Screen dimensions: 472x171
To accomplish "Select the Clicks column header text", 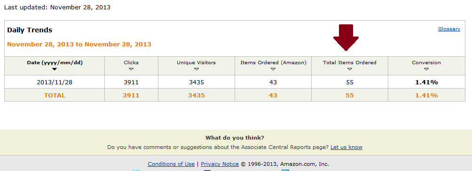I will point(131,63).
